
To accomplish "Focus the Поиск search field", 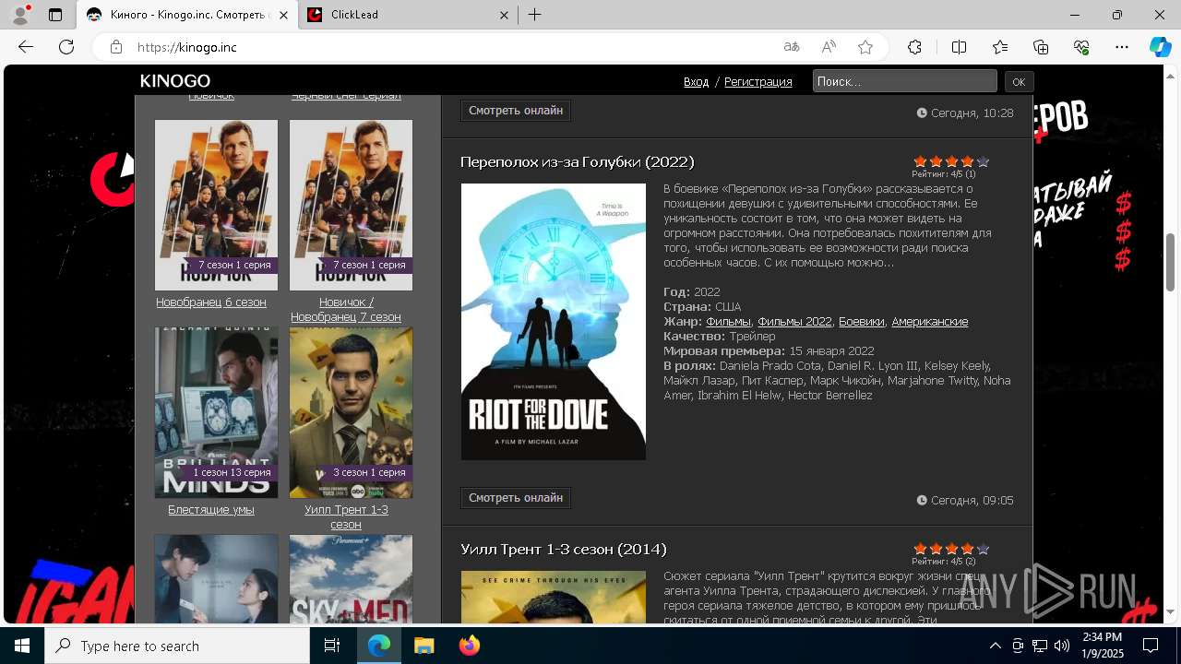I will pos(904,81).
